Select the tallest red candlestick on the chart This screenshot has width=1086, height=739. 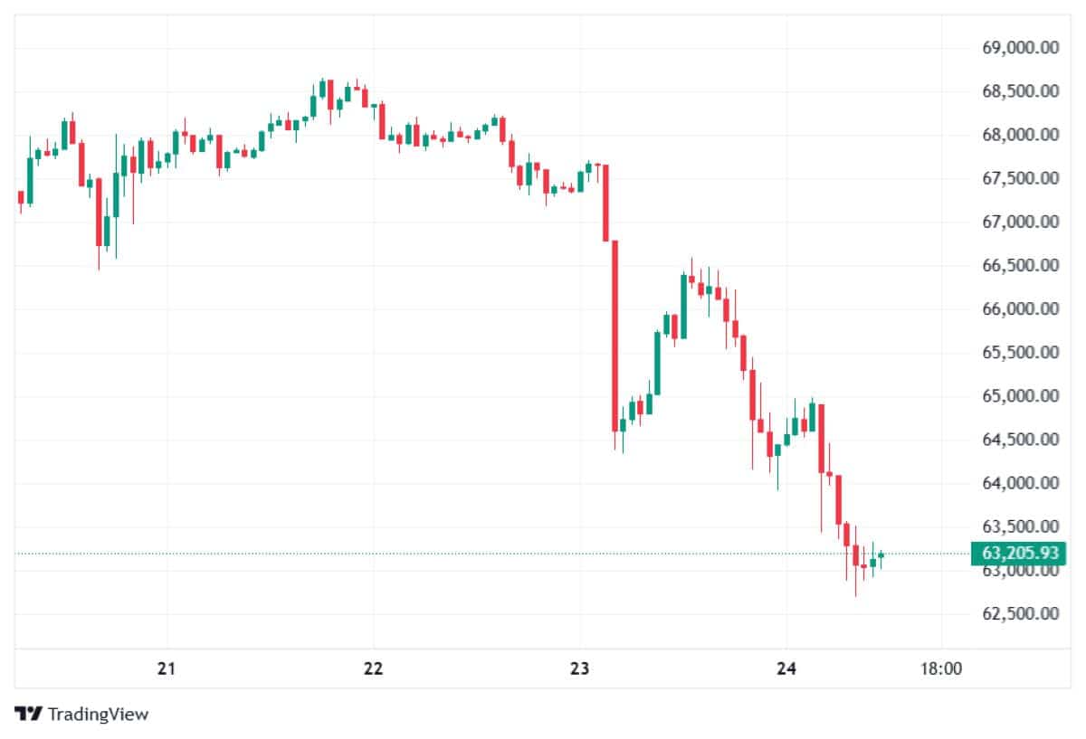(614, 335)
